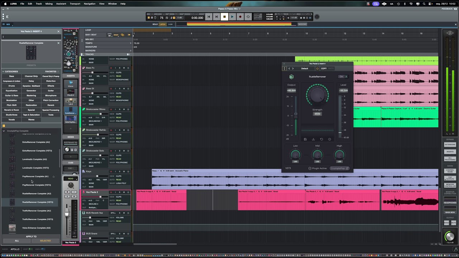
Task: Click the EXTENSIONS bypass button
Action: 450,144
